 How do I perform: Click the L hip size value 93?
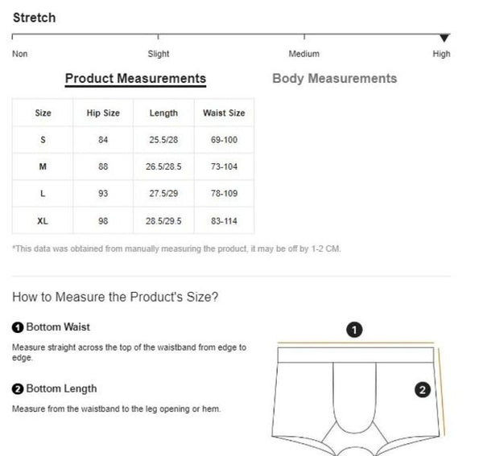(x=103, y=194)
